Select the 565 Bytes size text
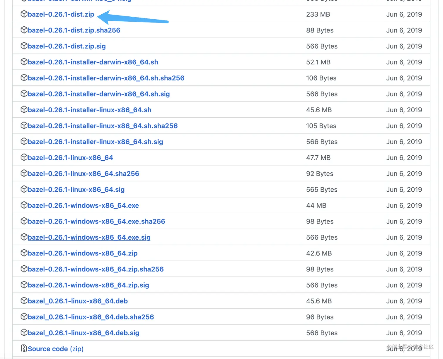The image size is (443, 359). pos(322,190)
